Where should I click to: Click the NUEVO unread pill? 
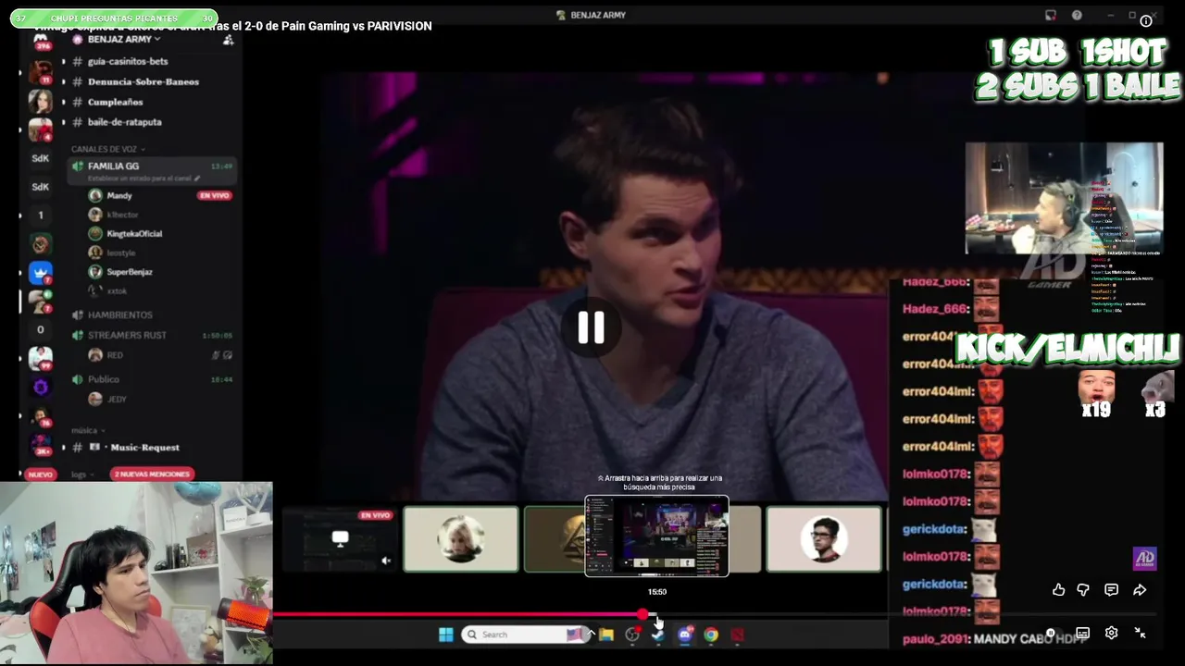(40, 475)
